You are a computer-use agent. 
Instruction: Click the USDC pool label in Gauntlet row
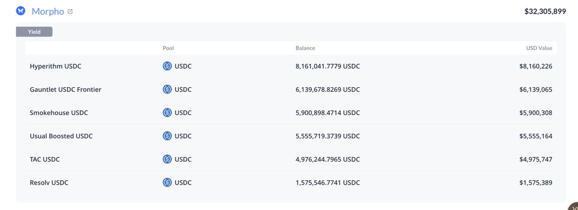(x=183, y=89)
